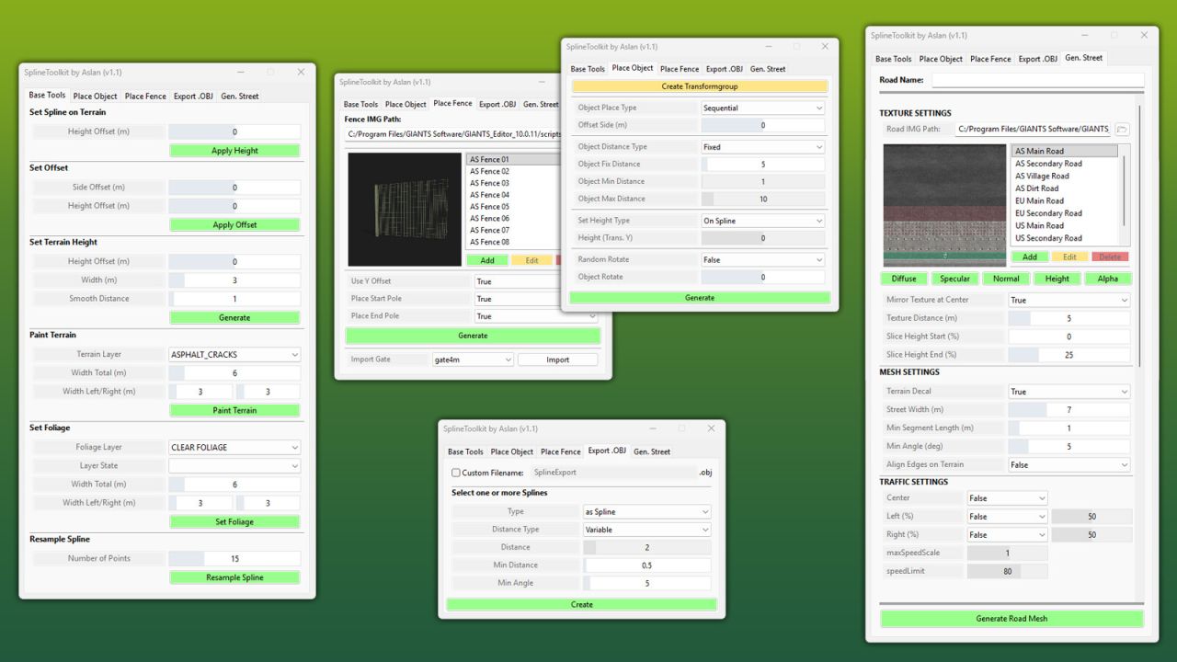Expand the Import Gate dropdown showing gate4m
Viewport: 1177px width, 662px height.
(x=472, y=361)
